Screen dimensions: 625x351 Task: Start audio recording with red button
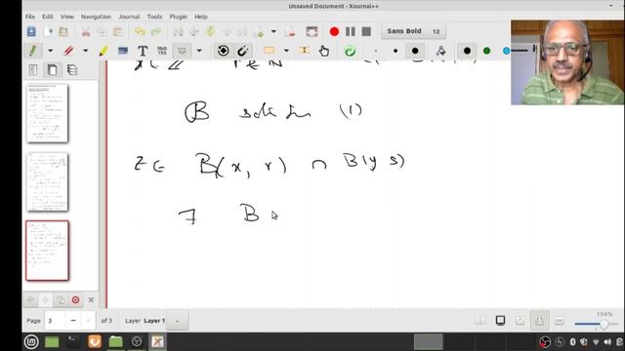[334, 31]
